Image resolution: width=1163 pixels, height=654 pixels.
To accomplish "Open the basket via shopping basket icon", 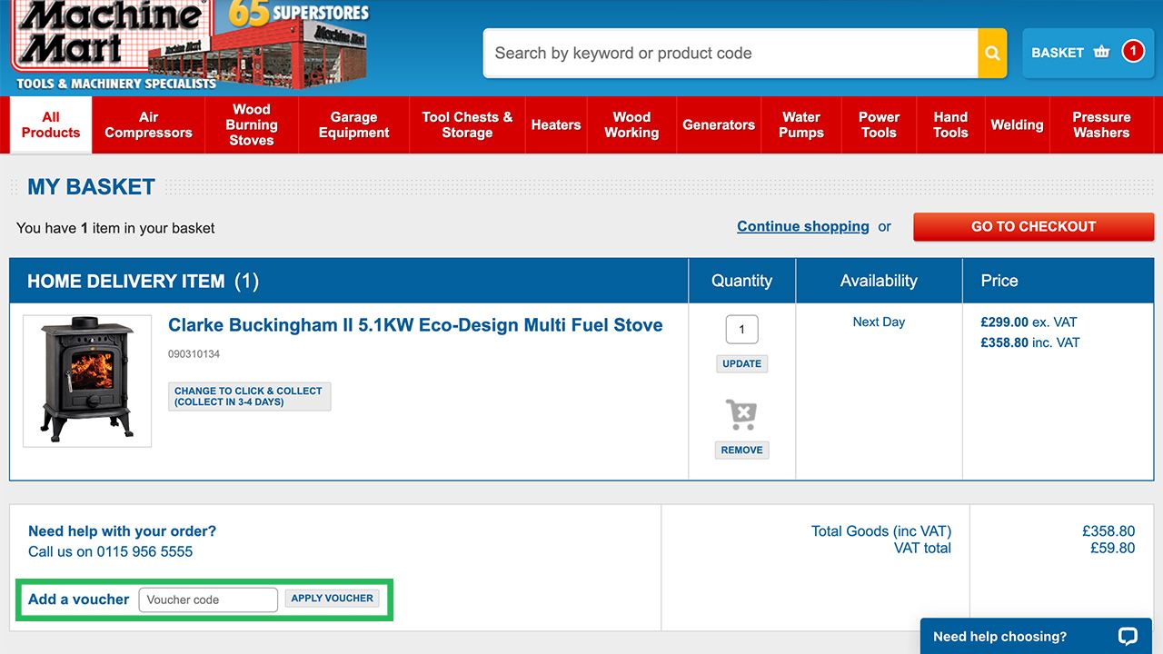I will click(1102, 53).
